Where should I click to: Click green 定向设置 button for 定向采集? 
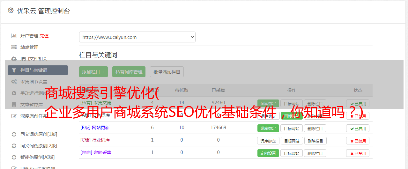268,153
